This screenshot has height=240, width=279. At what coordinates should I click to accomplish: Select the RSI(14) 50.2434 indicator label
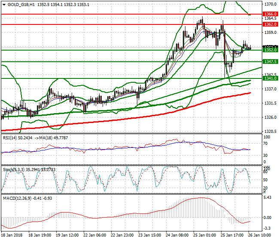pos(18,138)
